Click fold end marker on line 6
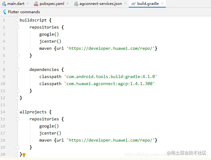The height and width of the screenshot is (160, 211). [18, 56]
